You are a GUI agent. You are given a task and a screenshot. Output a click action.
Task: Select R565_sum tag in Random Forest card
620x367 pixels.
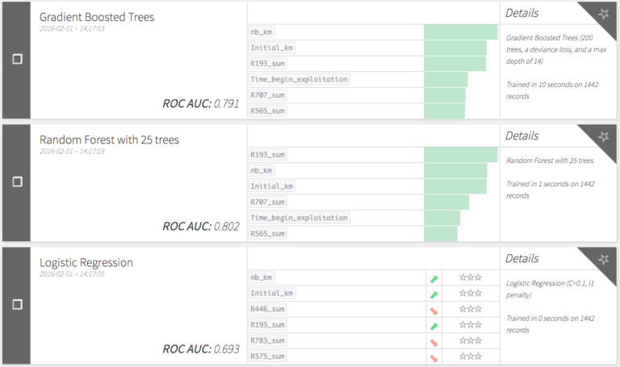268,234
